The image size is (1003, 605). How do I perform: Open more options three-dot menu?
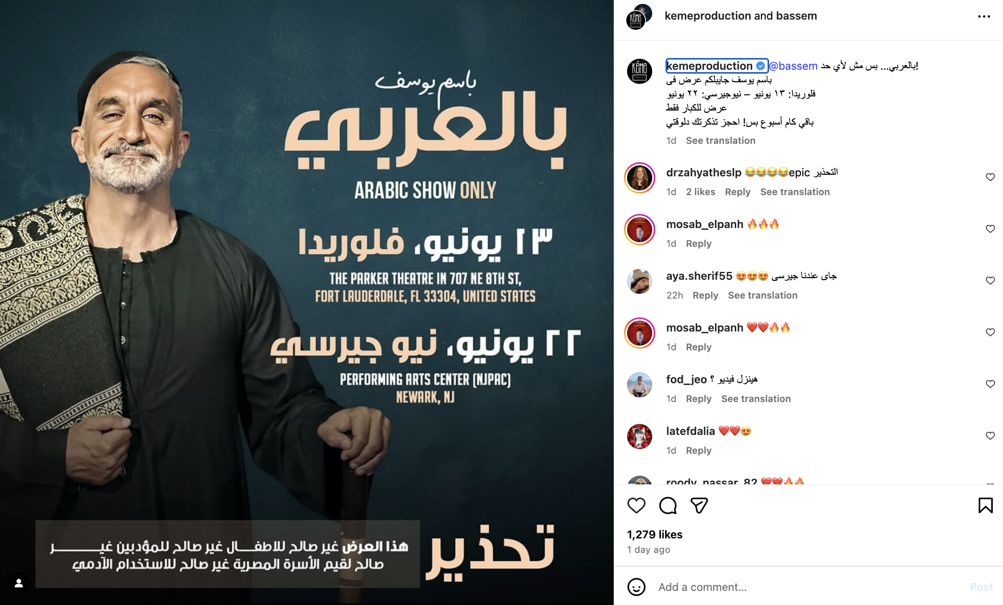coord(984,16)
